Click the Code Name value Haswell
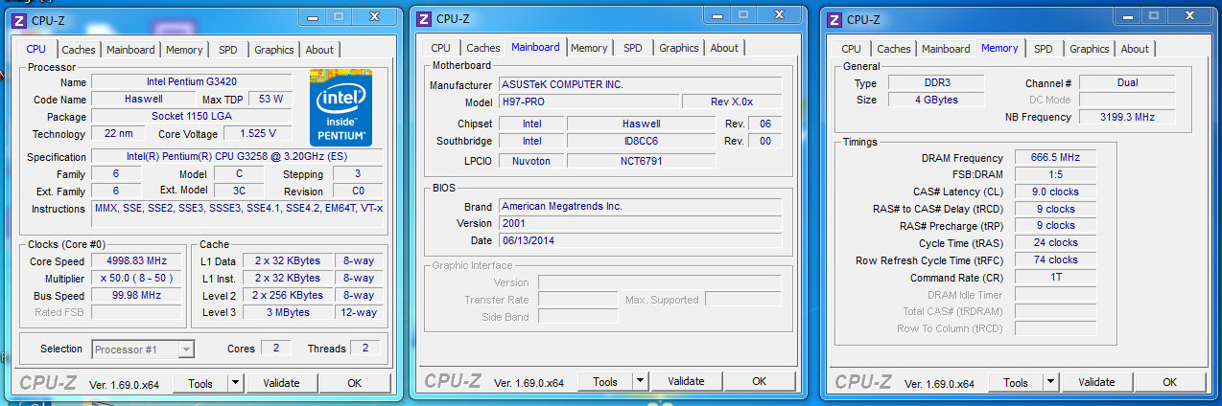Image resolution: width=1222 pixels, height=406 pixels. (144, 99)
